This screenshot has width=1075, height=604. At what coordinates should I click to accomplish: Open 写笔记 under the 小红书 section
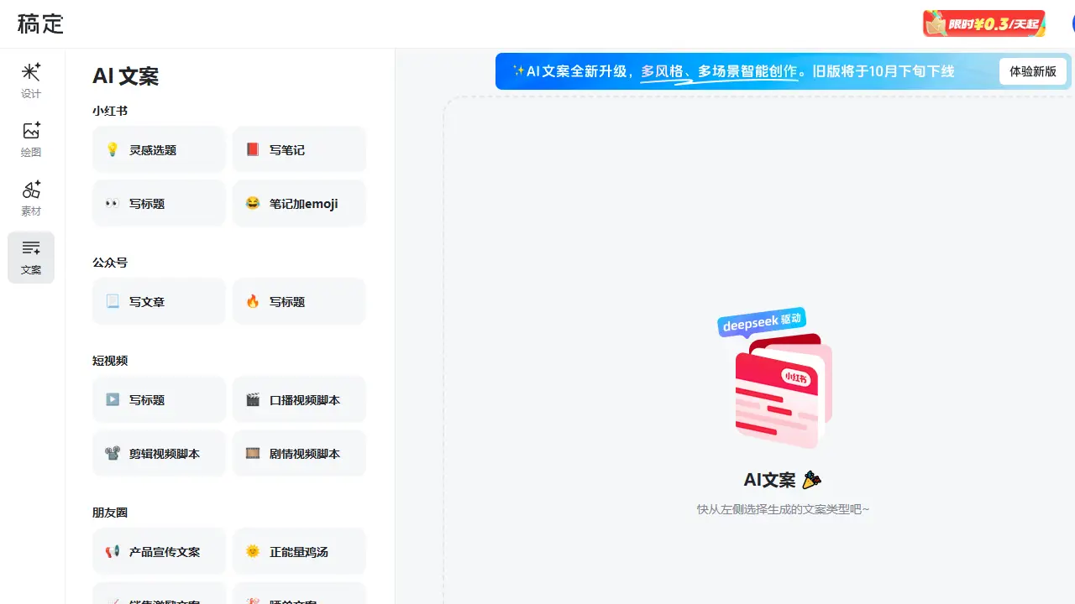coord(299,149)
